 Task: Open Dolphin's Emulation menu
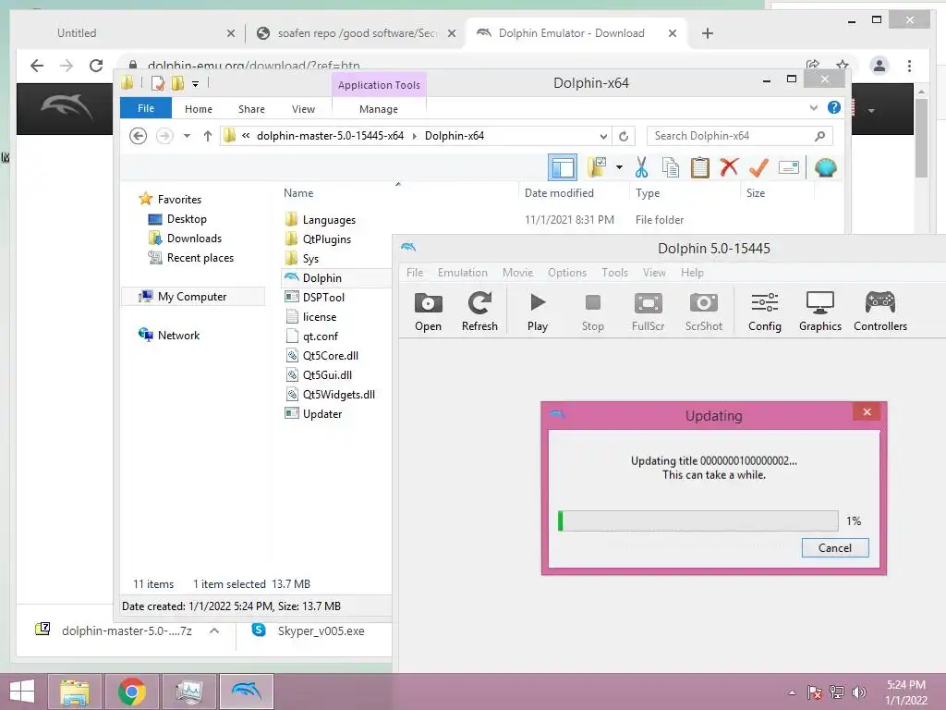point(463,273)
